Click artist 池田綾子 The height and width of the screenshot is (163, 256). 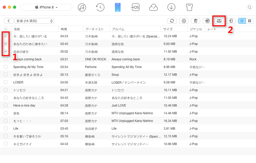tap(91, 129)
